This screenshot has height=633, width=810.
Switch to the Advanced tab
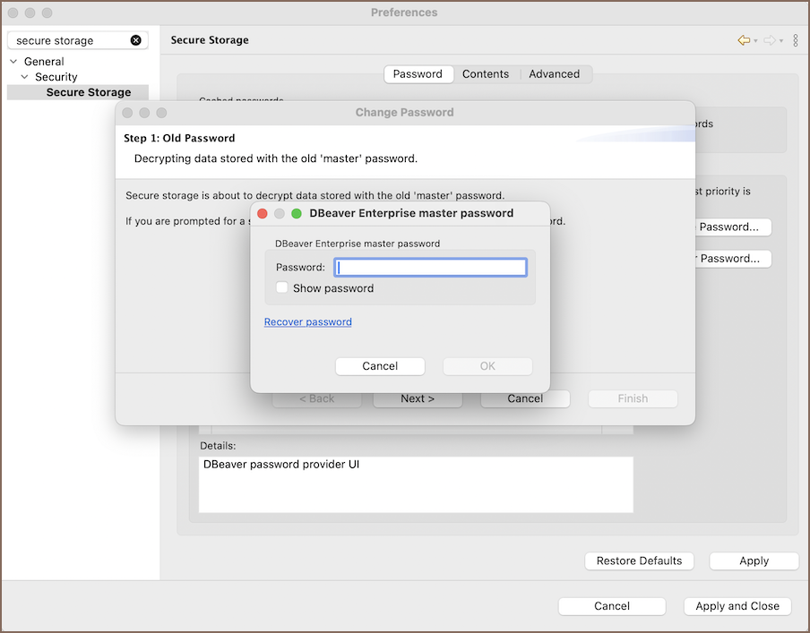555,73
